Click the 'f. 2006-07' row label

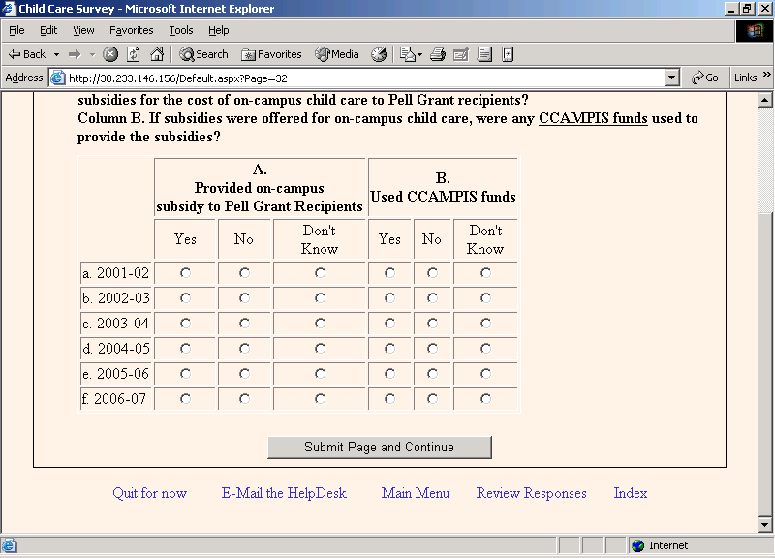point(115,399)
